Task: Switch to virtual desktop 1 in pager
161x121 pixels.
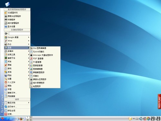Action: coord(28,117)
